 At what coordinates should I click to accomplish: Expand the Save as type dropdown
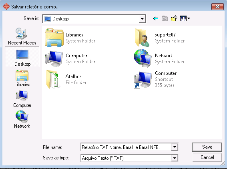(175, 158)
